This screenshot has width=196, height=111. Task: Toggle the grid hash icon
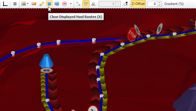[x=15, y=4]
